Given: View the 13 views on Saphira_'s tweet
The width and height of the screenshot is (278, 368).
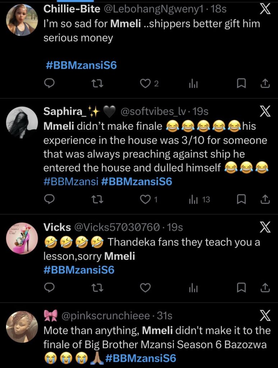Looking at the screenshot, I should pyautogui.click(x=199, y=199).
